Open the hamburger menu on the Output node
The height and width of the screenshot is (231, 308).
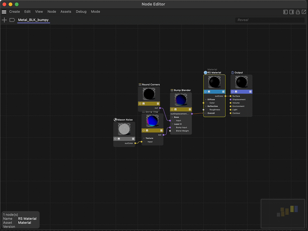click(x=250, y=92)
